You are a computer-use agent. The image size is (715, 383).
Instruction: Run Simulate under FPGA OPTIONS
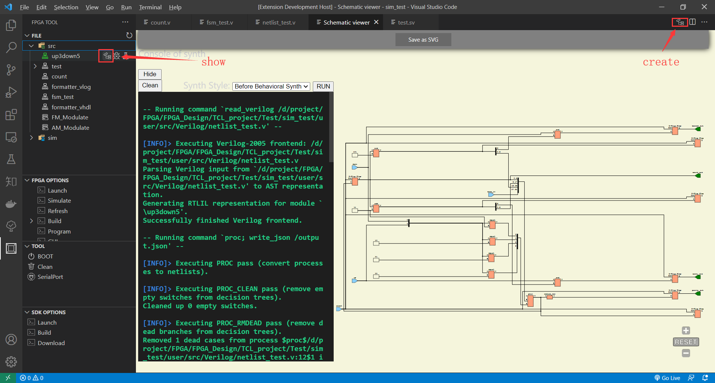point(59,200)
